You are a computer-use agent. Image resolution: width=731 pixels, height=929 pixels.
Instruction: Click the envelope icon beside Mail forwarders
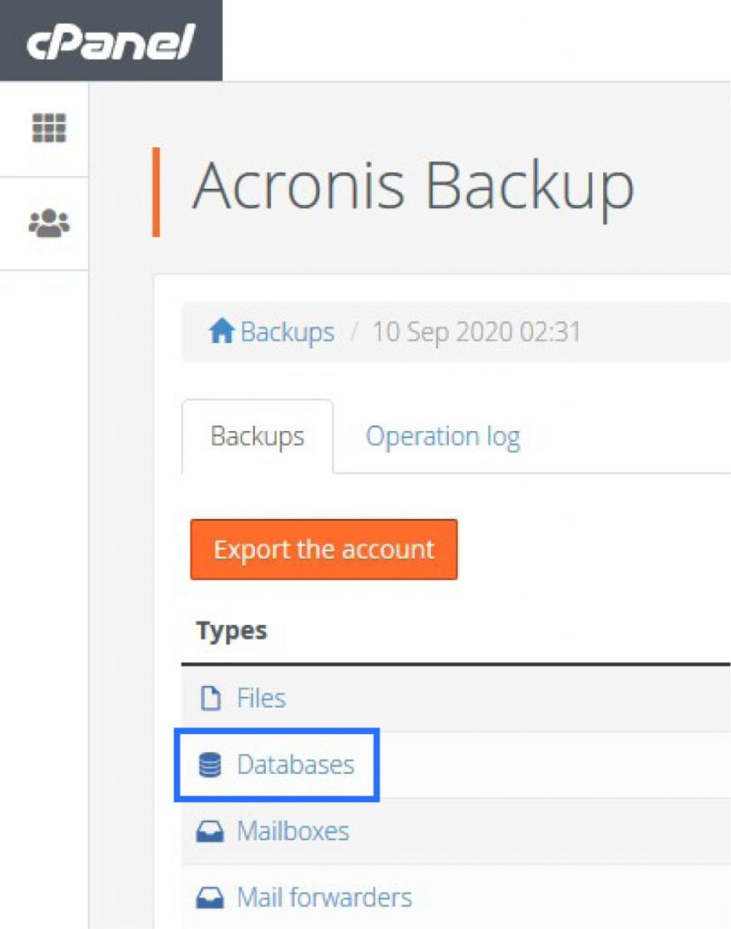[x=211, y=896]
